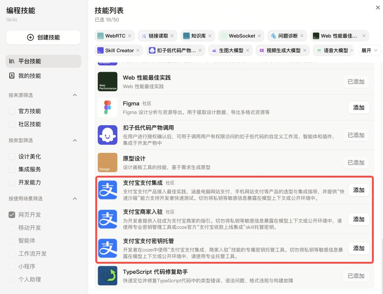Click the 视频生成大模型 tag icon
The width and height of the screenshot is (383, 294).
coord(262,51)
